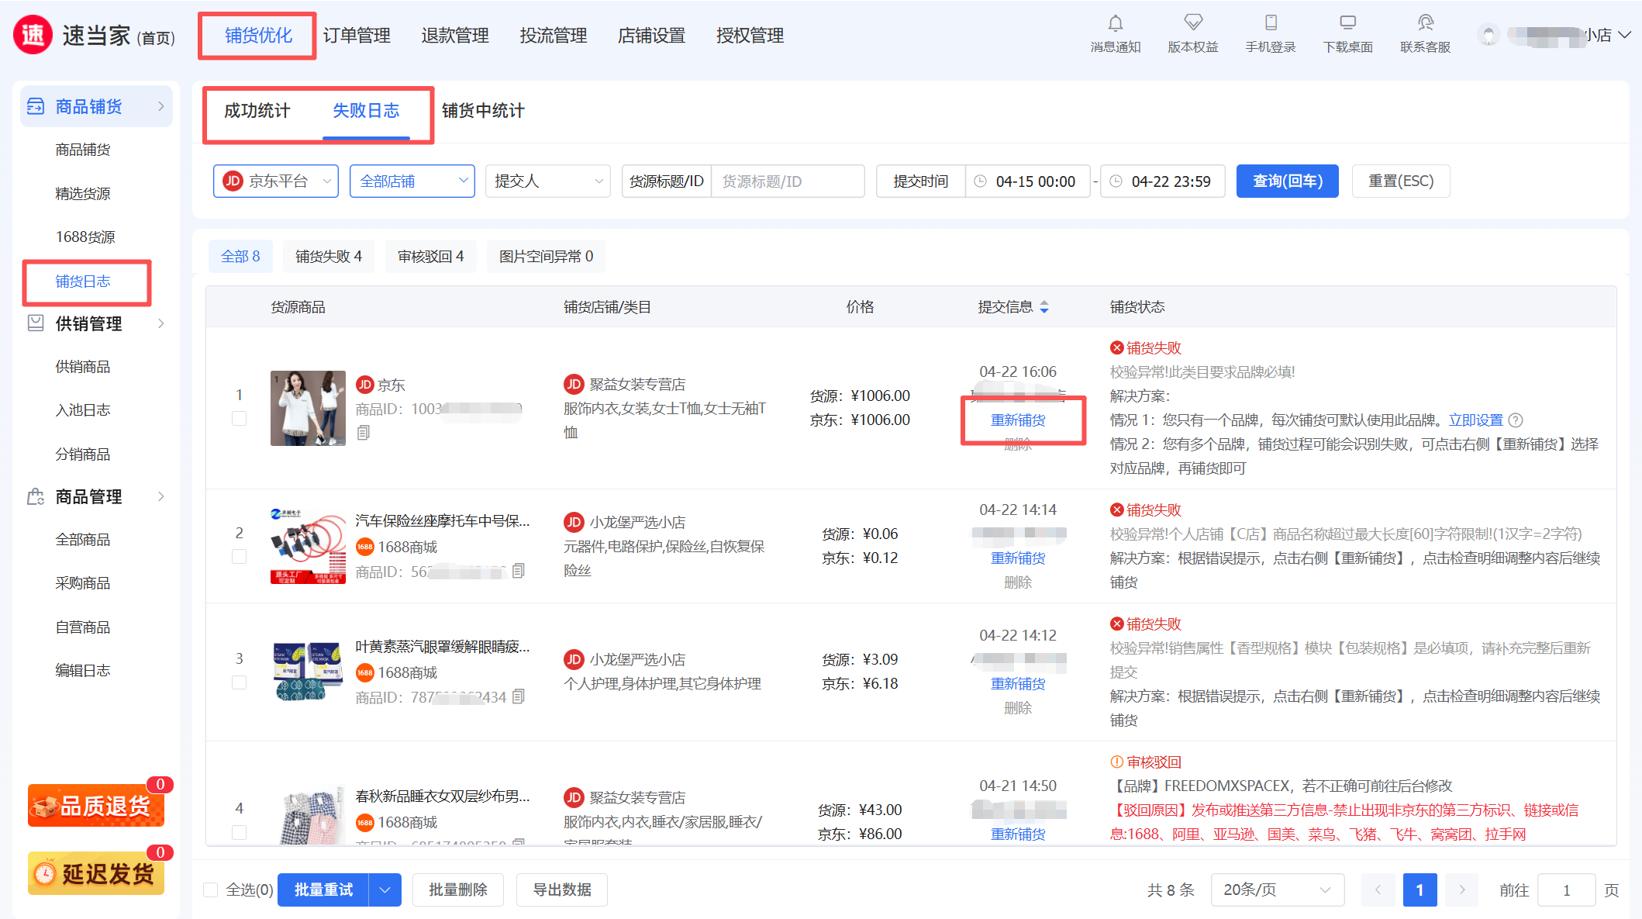
Task: Click the 查询(回车) search button
Action: point(1287,181)
